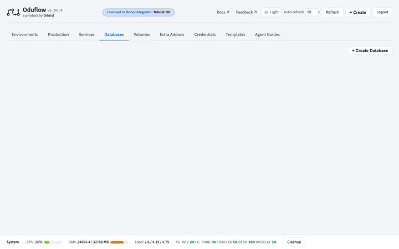Click the + Create Database button

pyautogui.click(x=370, y=50)
